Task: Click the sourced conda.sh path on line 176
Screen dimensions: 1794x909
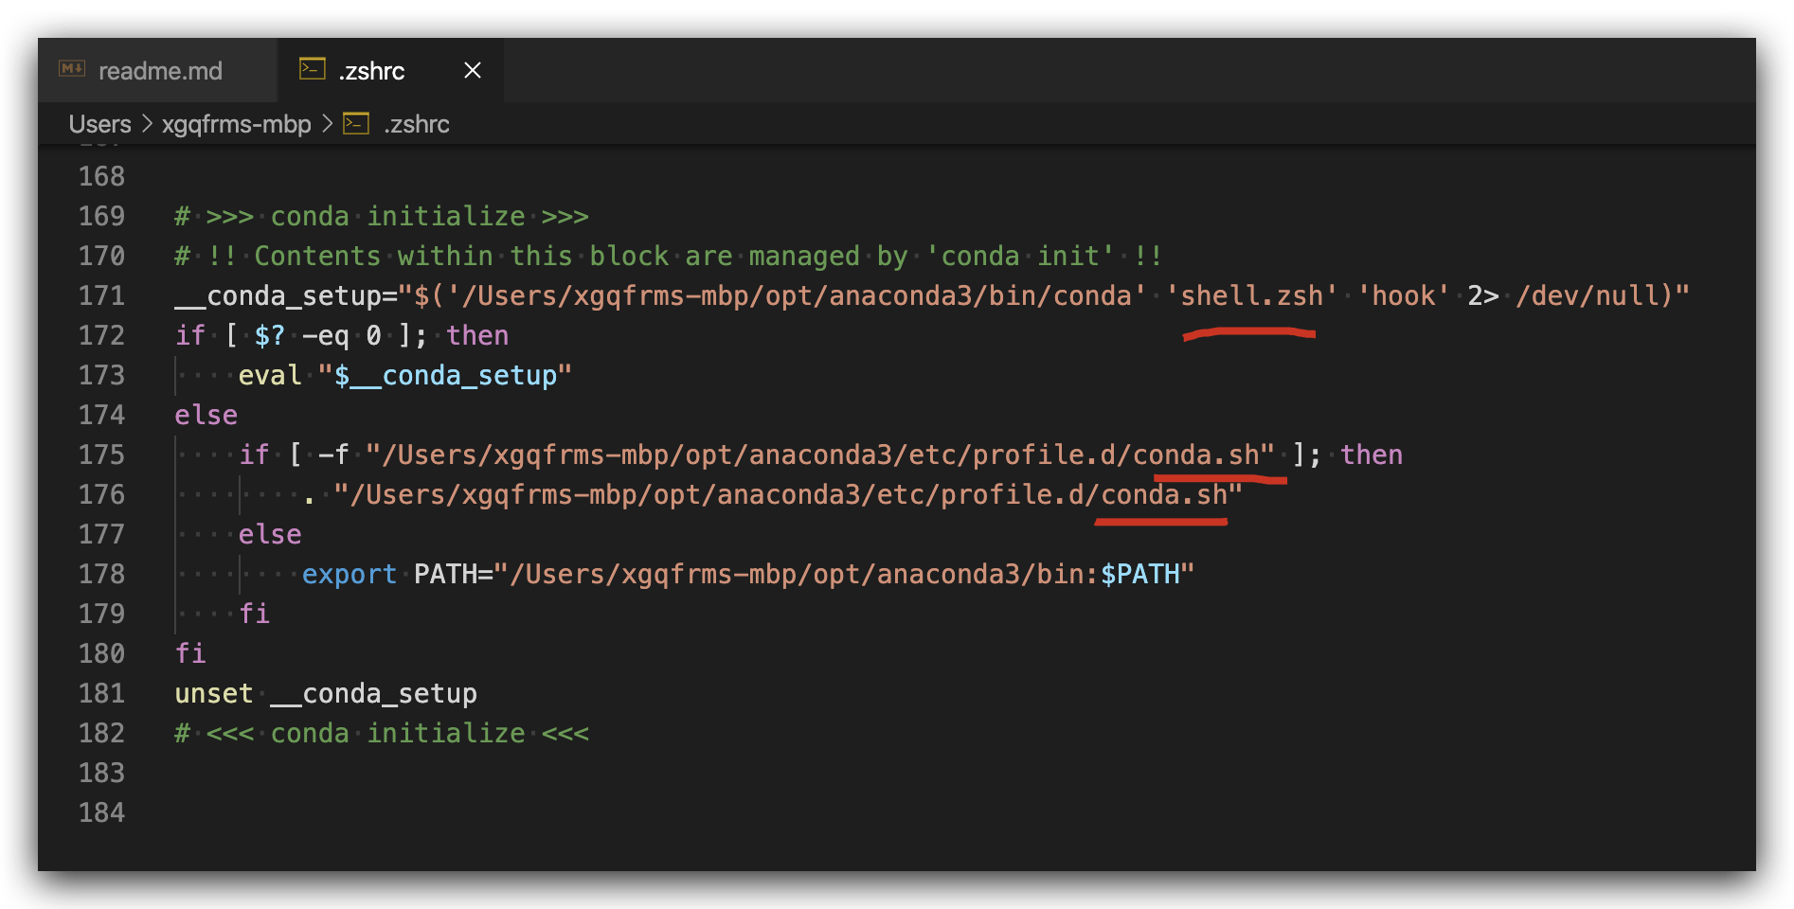Action: coord(788,494)
